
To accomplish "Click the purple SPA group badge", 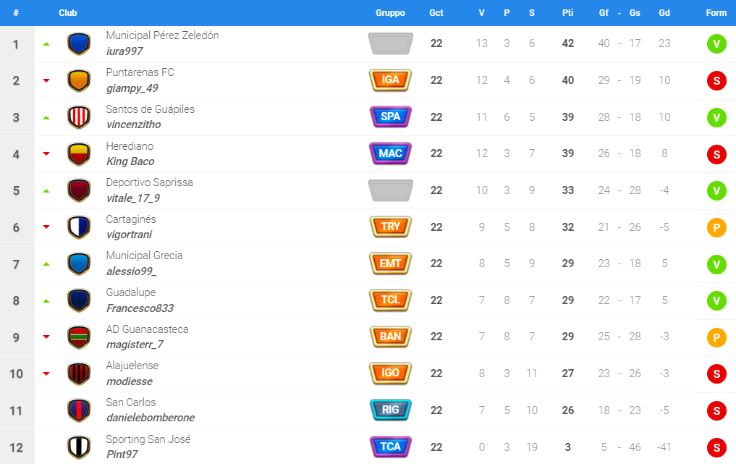I will tap(391, 117).
